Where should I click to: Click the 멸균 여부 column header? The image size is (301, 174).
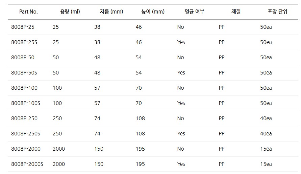194,12
